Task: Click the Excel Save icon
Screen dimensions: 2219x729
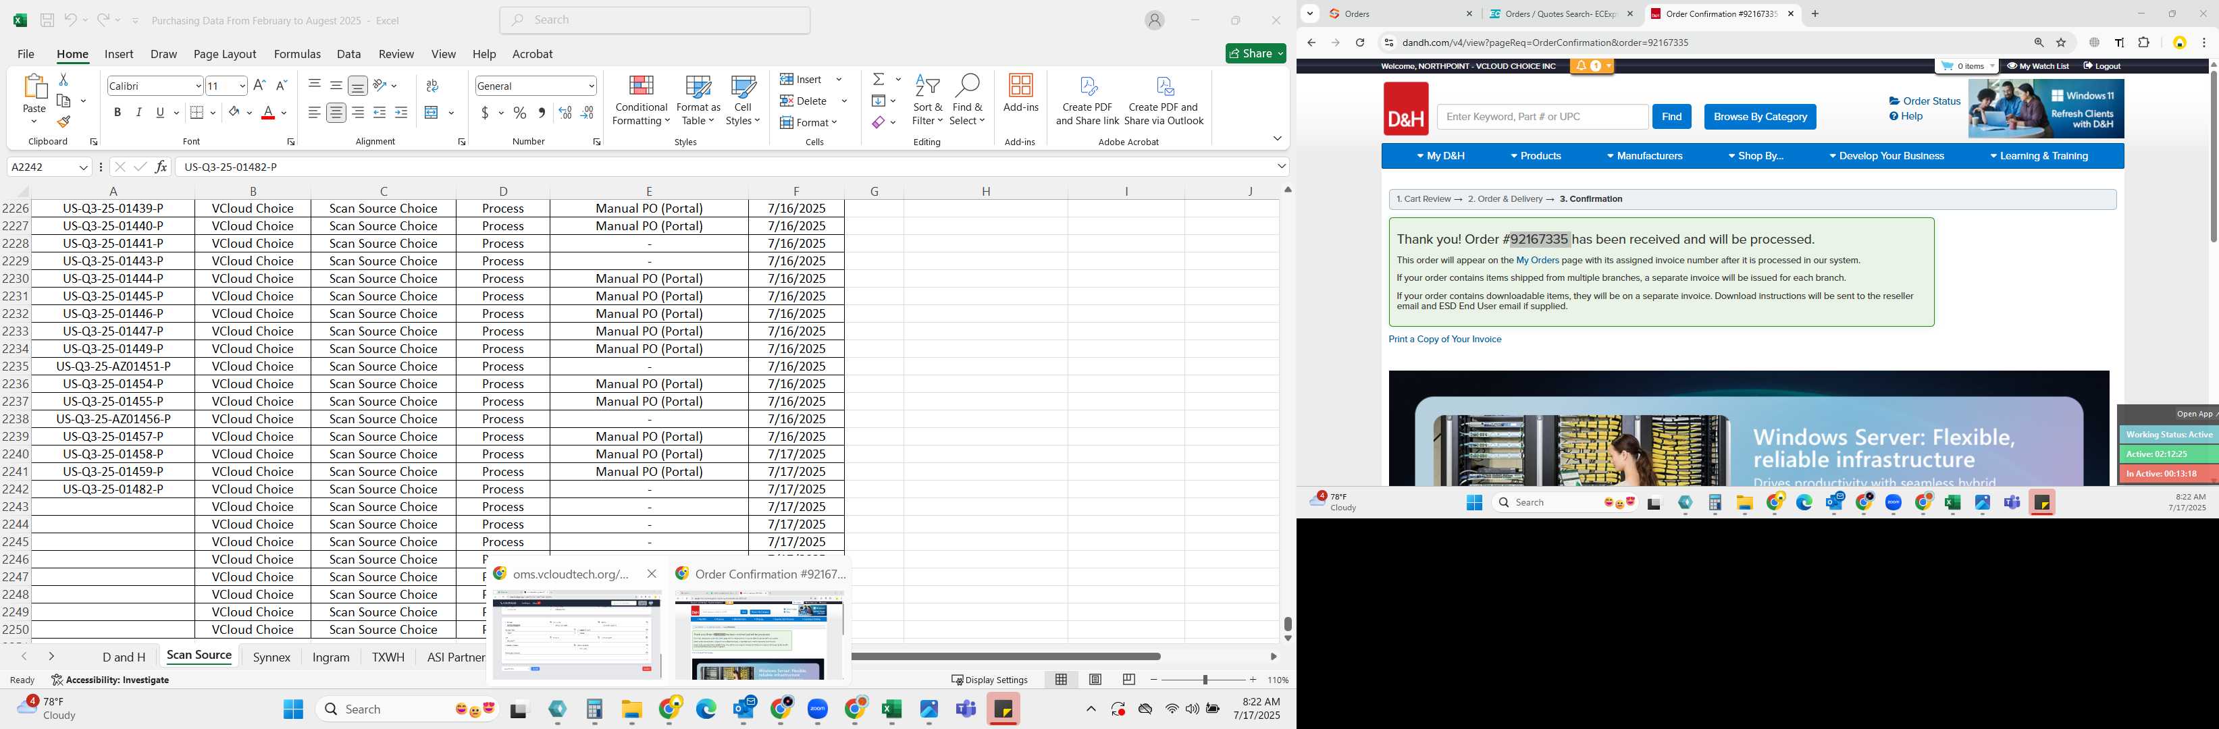Action: tap(47, 20)
